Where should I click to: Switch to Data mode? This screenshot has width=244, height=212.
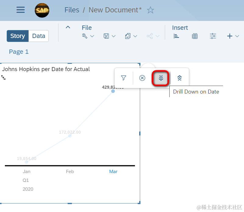pos(39,36)
